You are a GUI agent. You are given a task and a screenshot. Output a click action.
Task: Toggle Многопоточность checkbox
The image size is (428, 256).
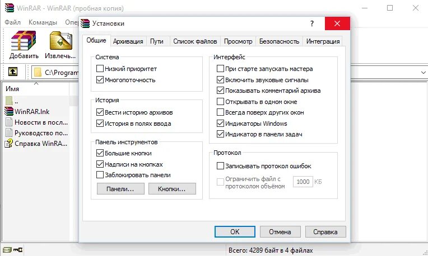[x=100, y=80]
